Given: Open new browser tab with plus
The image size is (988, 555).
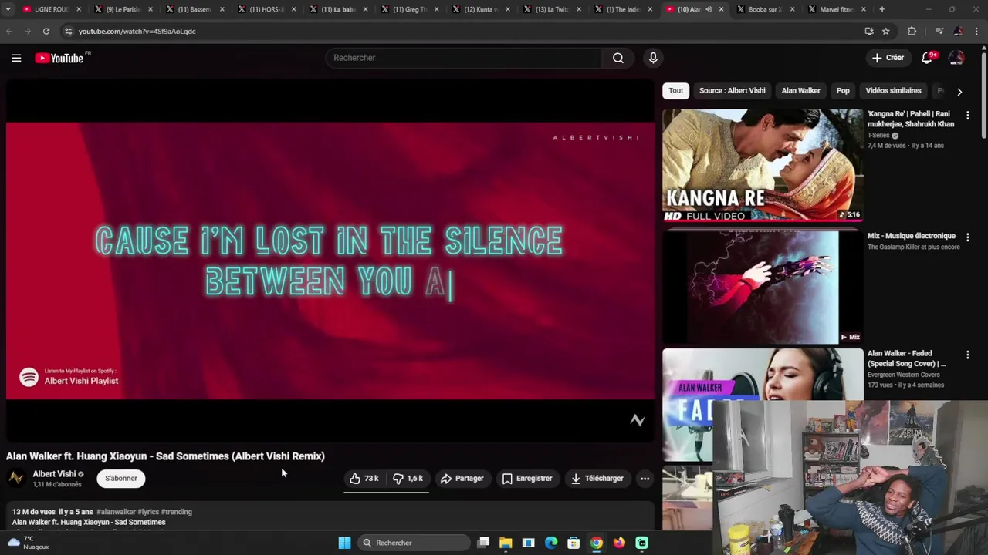Looking at the screenshot, I should coord(882,9).
